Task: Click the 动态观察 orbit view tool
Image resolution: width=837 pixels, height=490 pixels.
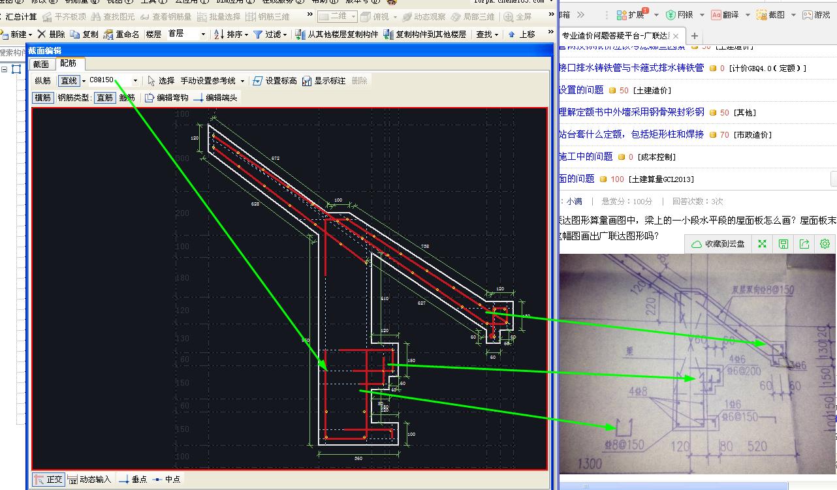Action: coord(424,17)
